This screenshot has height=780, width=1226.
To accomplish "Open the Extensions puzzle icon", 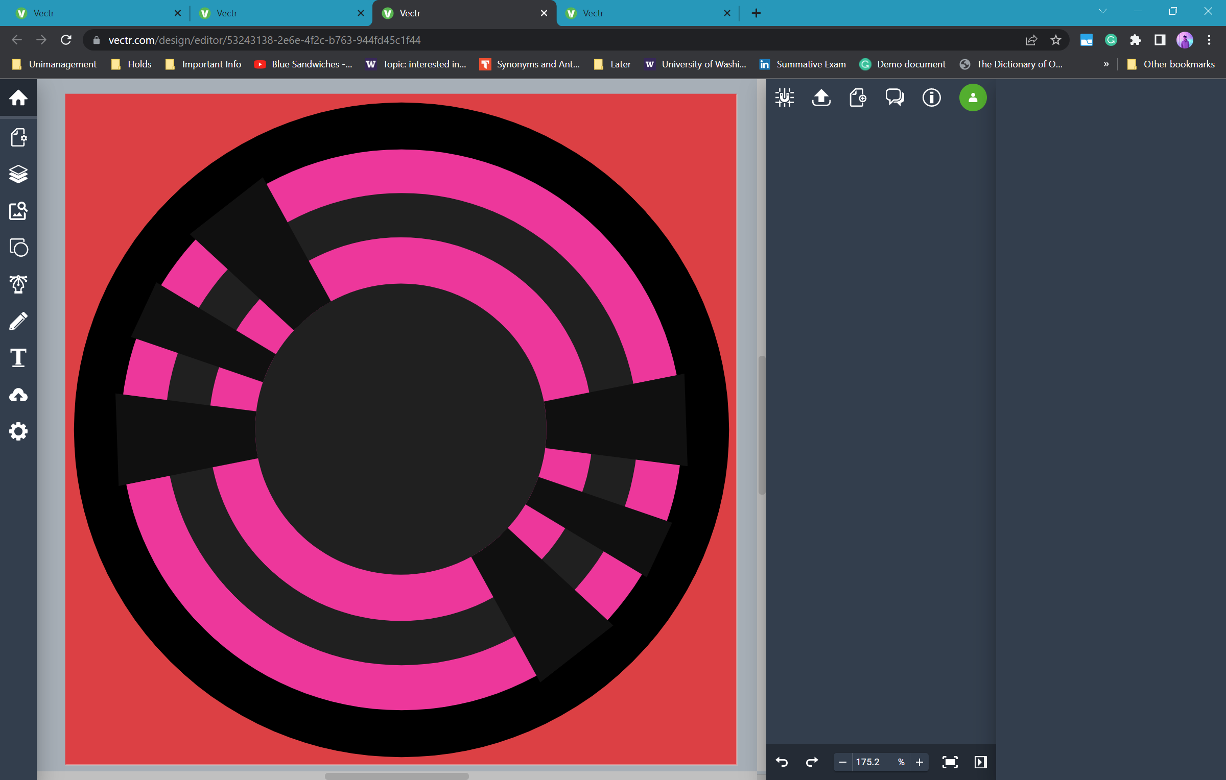I will (x=1135, y=40).
